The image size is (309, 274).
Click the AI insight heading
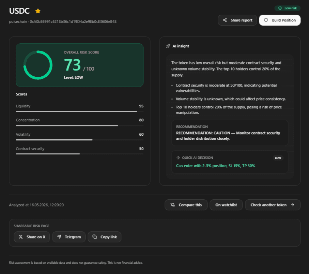pos(181,46)
